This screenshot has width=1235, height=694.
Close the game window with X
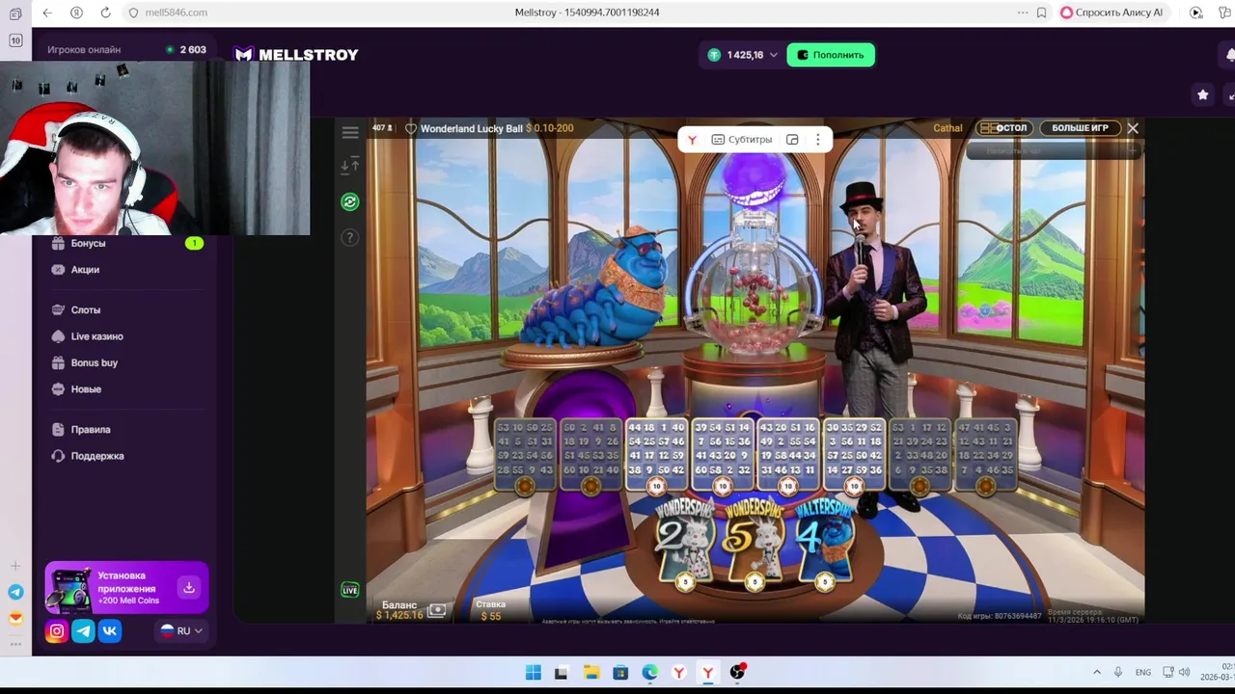pyautogui.click(x=1133, y=128)
